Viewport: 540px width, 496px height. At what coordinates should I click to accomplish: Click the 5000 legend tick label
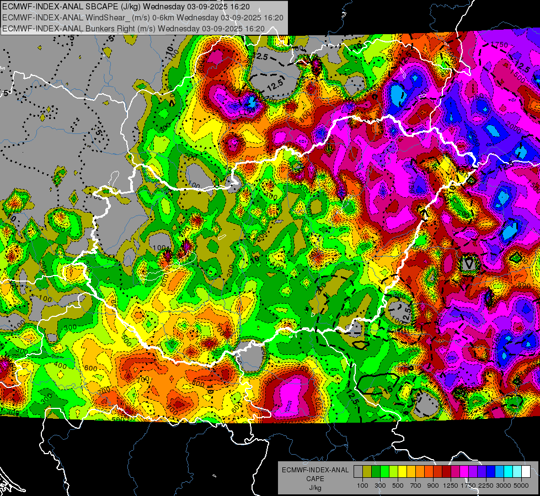point(521,486)
